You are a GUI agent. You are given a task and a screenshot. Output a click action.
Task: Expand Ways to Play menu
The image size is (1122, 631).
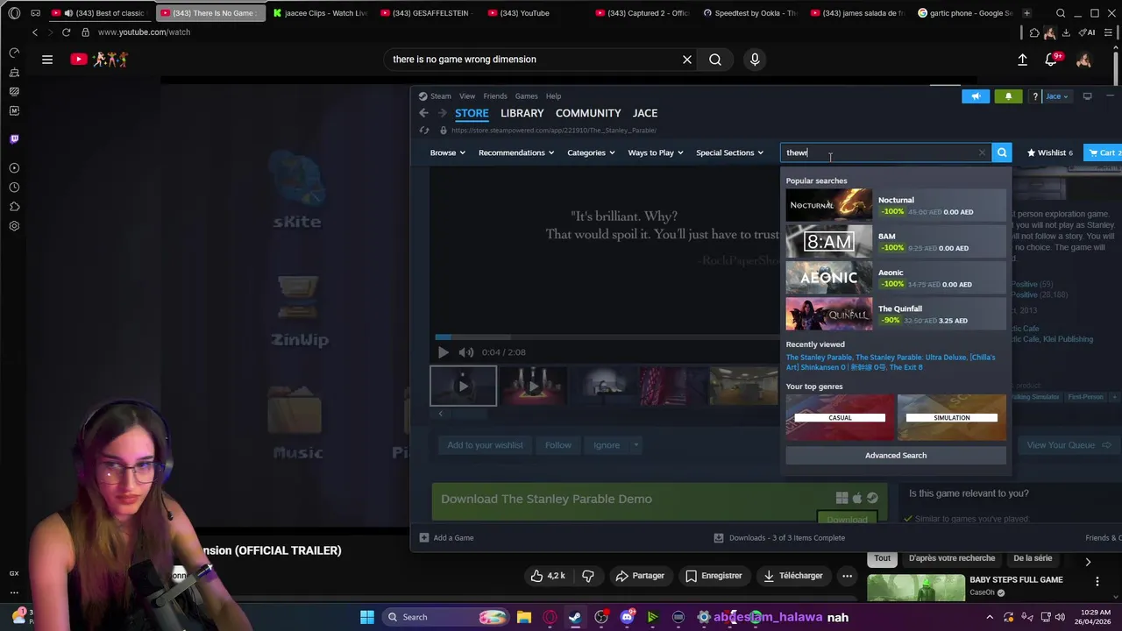point(655,152)
